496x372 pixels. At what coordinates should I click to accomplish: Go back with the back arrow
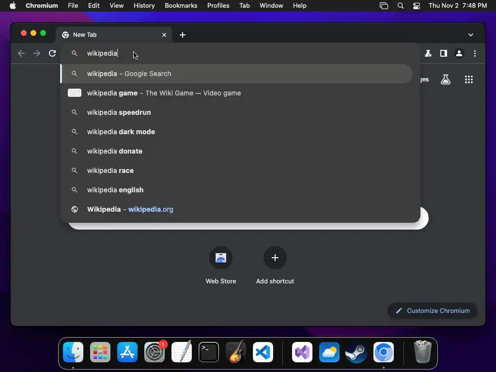coord(21,53)
